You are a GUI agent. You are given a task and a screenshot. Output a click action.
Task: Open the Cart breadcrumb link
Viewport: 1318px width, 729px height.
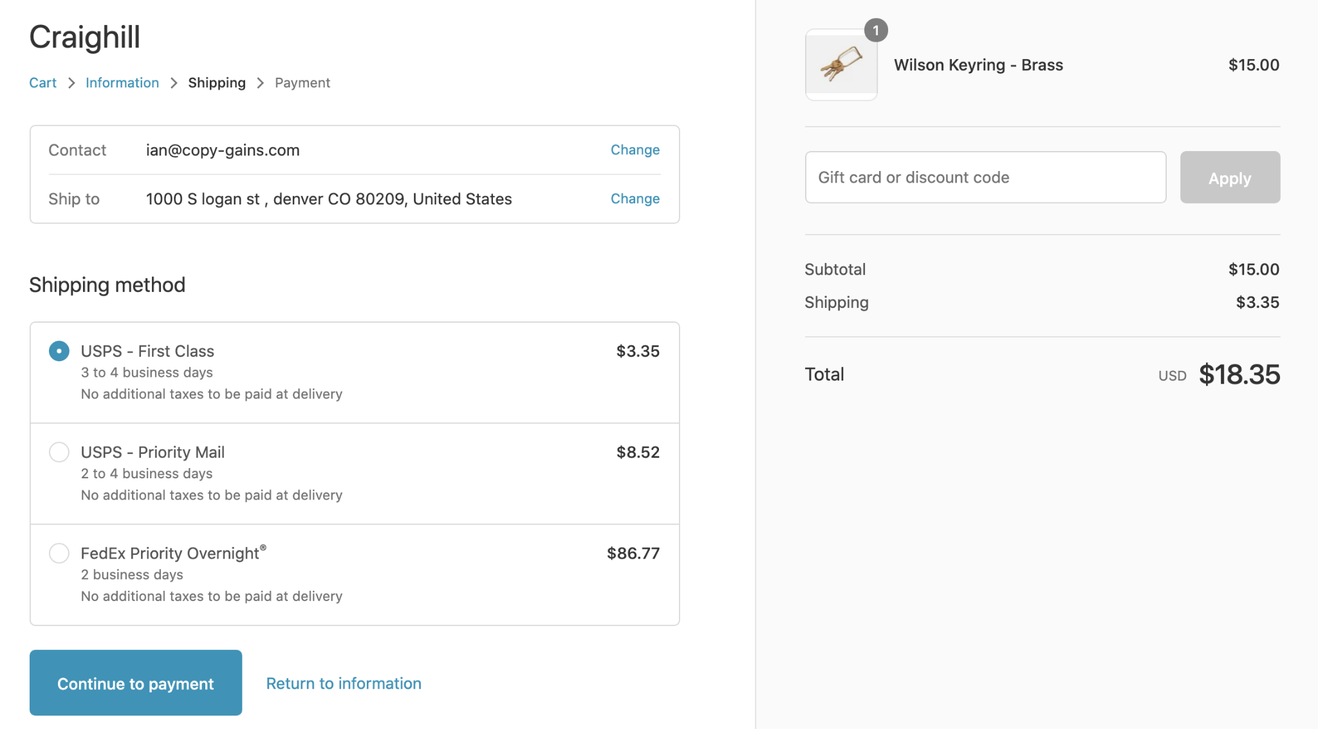click(x=42, y=83)
